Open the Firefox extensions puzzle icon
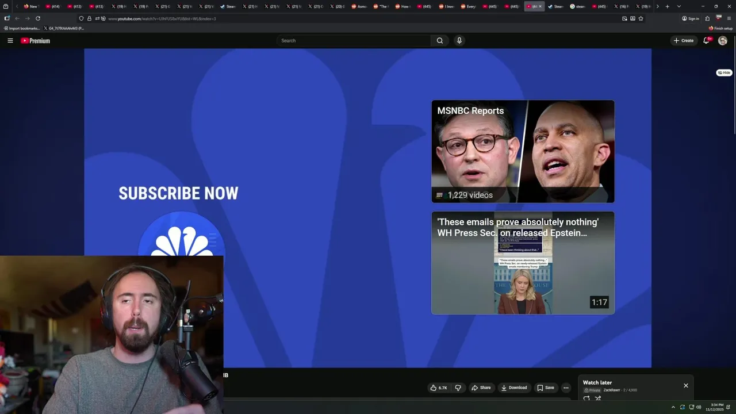 [707, 18]
